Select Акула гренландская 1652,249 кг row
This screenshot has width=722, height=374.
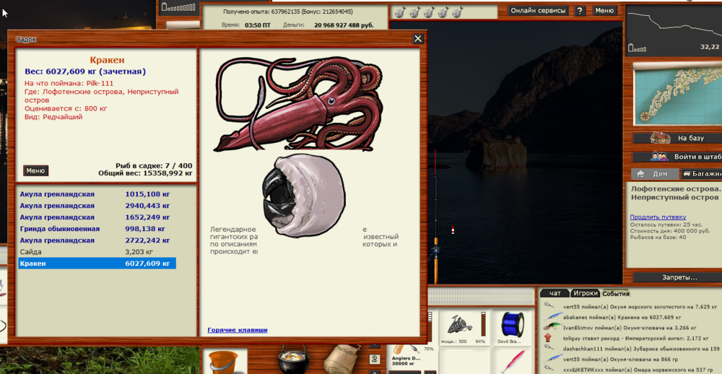(x=97, y=217)
